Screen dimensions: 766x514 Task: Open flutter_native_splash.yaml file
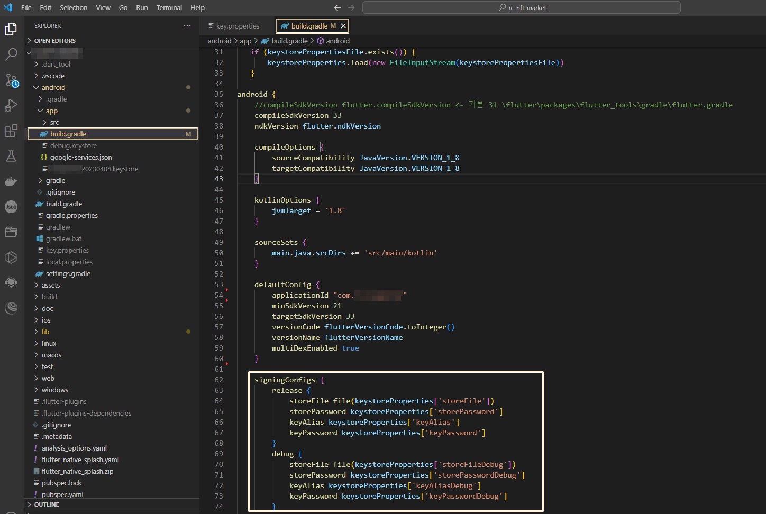click(x=80, y=460)
